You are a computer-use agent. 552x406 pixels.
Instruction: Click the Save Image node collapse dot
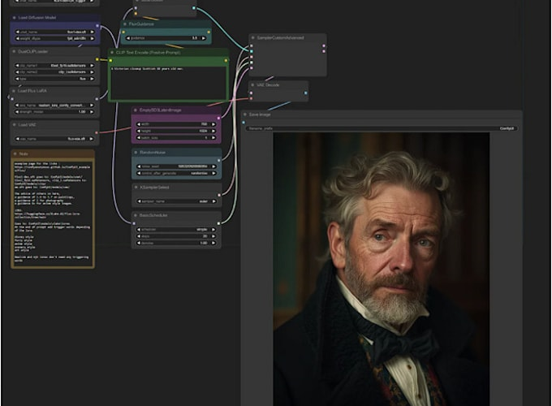[245, 115]
